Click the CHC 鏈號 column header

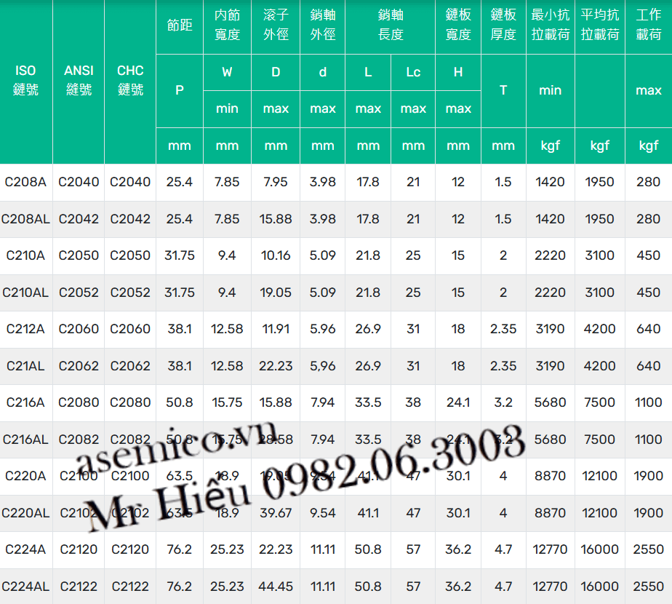click(130, 80)
